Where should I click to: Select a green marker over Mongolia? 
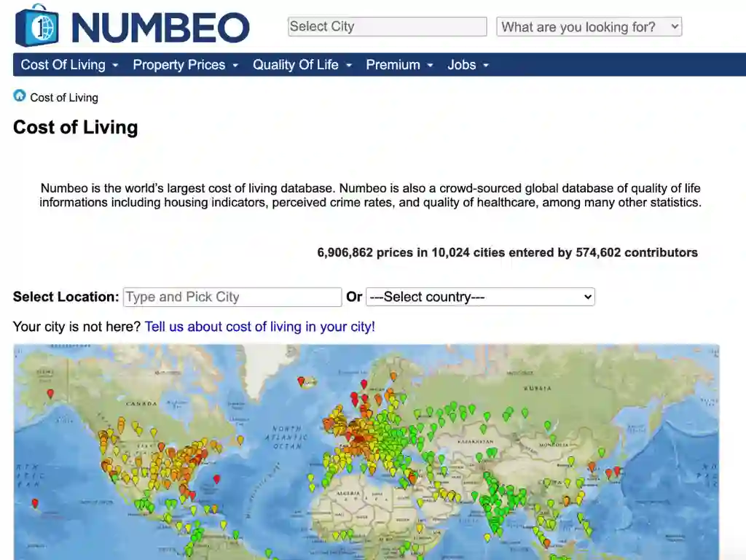[x=553, y=438]
